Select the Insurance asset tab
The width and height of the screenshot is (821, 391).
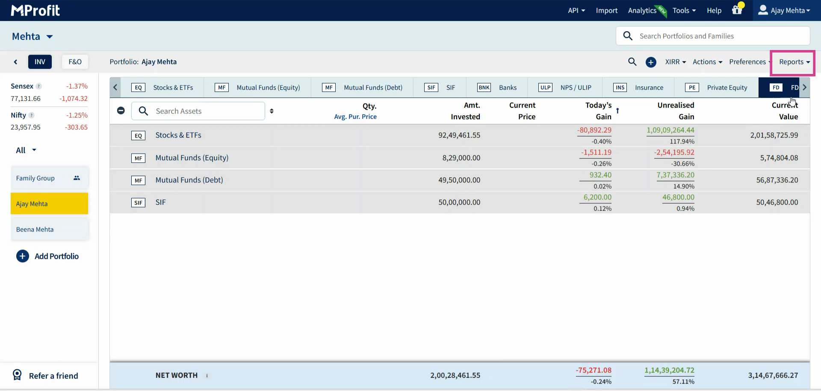[638, 88]
